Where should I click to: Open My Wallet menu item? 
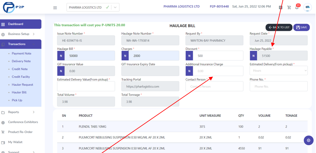tap(15, 142)
